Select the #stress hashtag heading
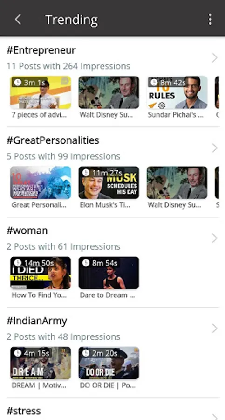225x420 pixels. click(x=24, y=411)
